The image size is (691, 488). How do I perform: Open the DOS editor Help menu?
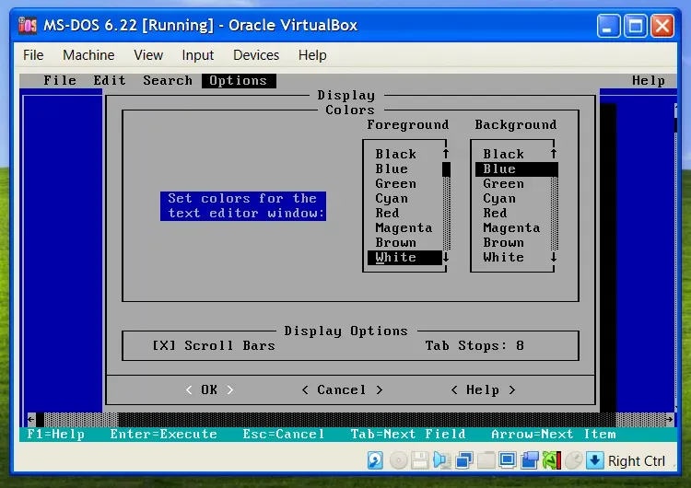[649, 81]
